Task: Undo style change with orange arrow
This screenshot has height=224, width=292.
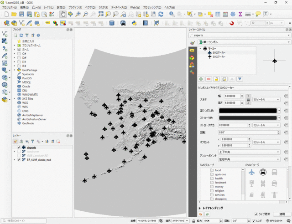Action: coord(201,214)
